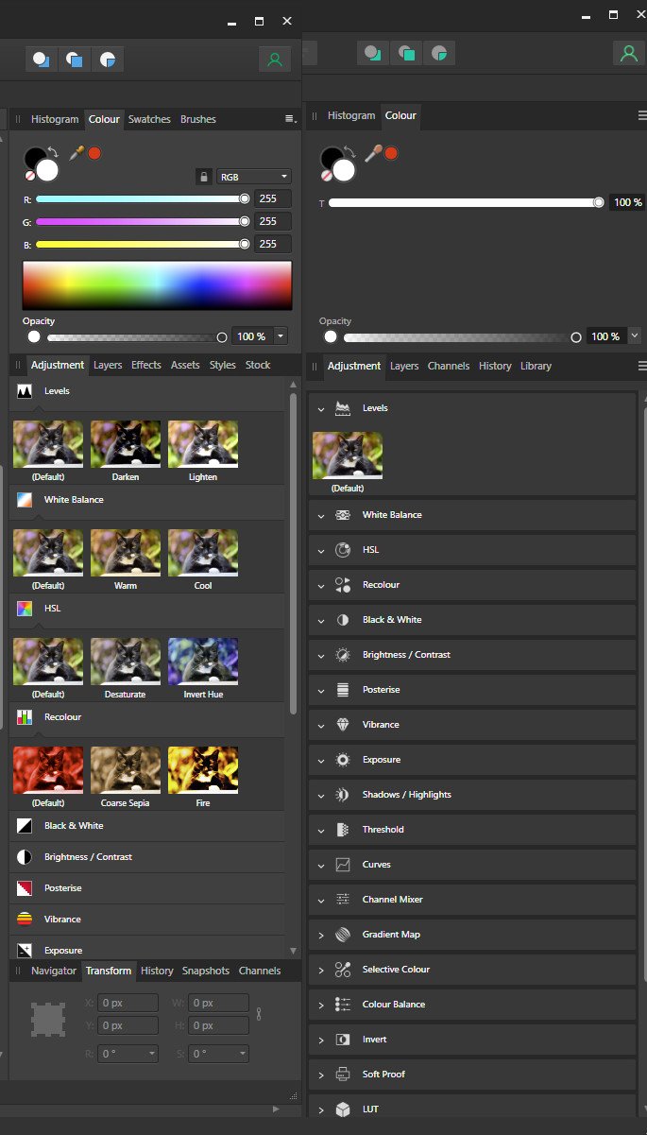
Task: Apply the Invert Hue HSL preset
Action: pyautogui.click(x=203, y=662)
